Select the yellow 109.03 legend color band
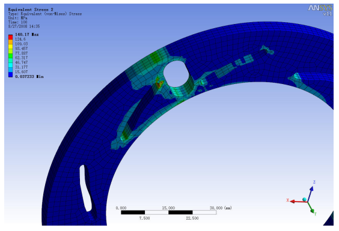This screenshot has width=339, height=231. point(10,46)
